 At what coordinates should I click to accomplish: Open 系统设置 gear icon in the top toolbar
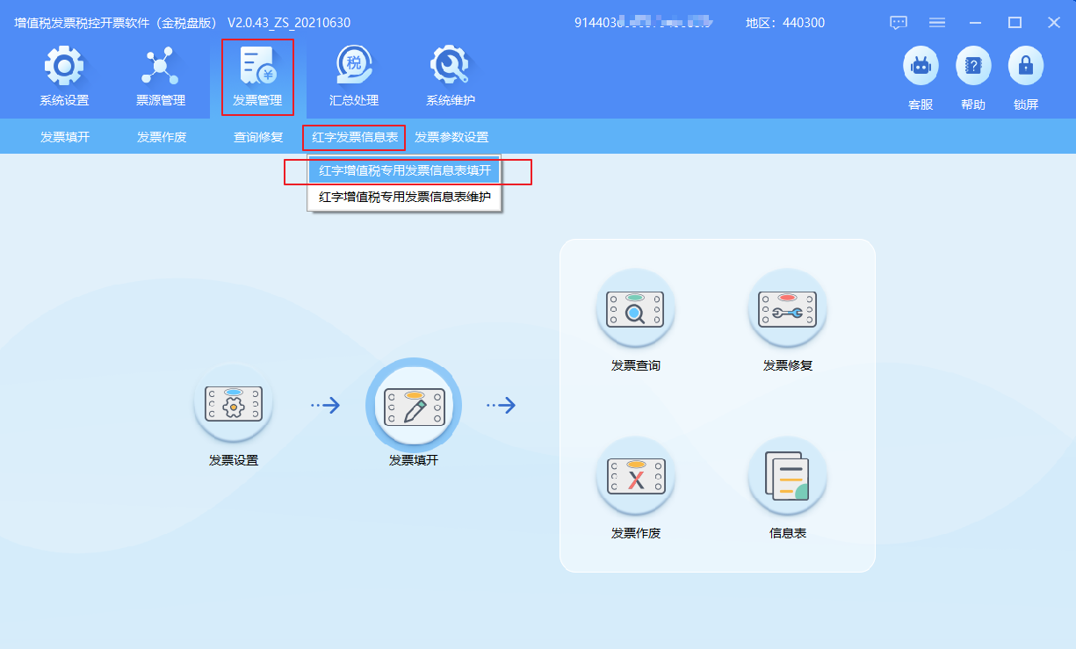[x=64, y=66]
